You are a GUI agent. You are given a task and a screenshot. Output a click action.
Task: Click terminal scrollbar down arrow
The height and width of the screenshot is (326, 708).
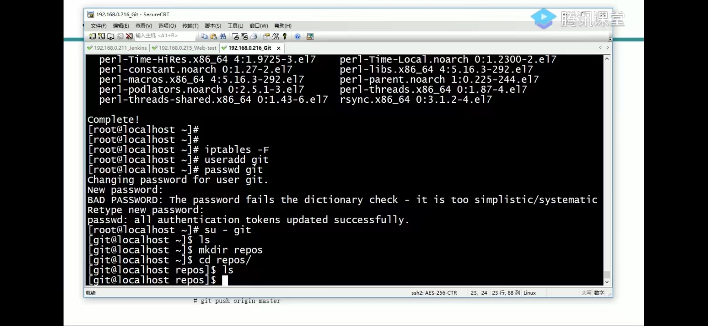click(607, 282)
